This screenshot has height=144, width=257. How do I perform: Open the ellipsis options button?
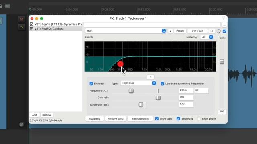(224, 25)
